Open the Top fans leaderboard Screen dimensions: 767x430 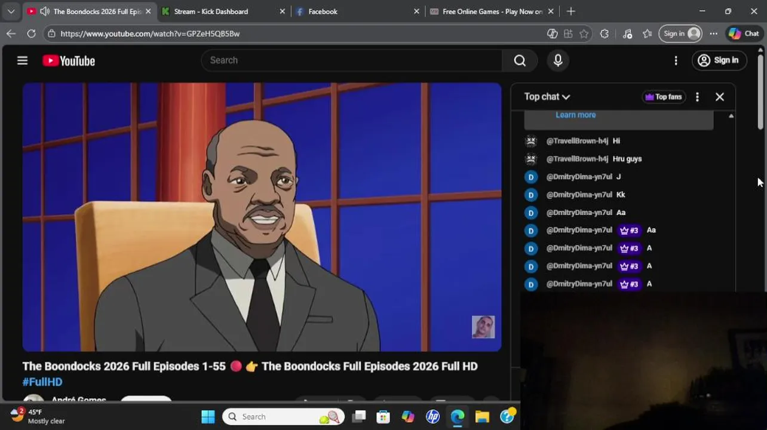(663, 97)
